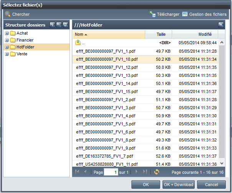Click the Chercher magnifier search icon

[x=8, y=14]
